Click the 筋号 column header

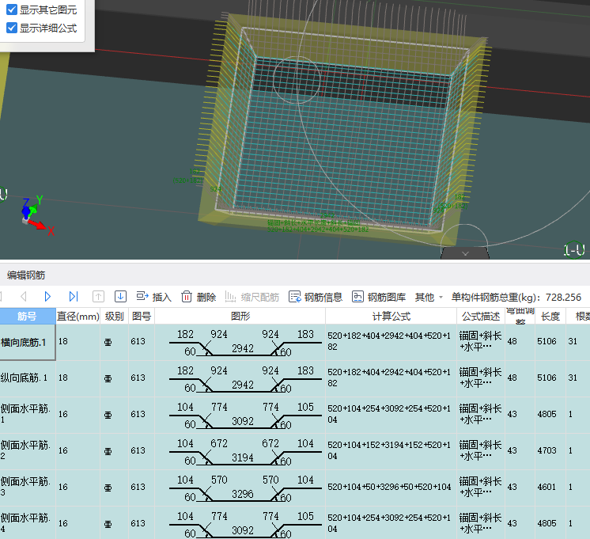click(x=27, y=316)
